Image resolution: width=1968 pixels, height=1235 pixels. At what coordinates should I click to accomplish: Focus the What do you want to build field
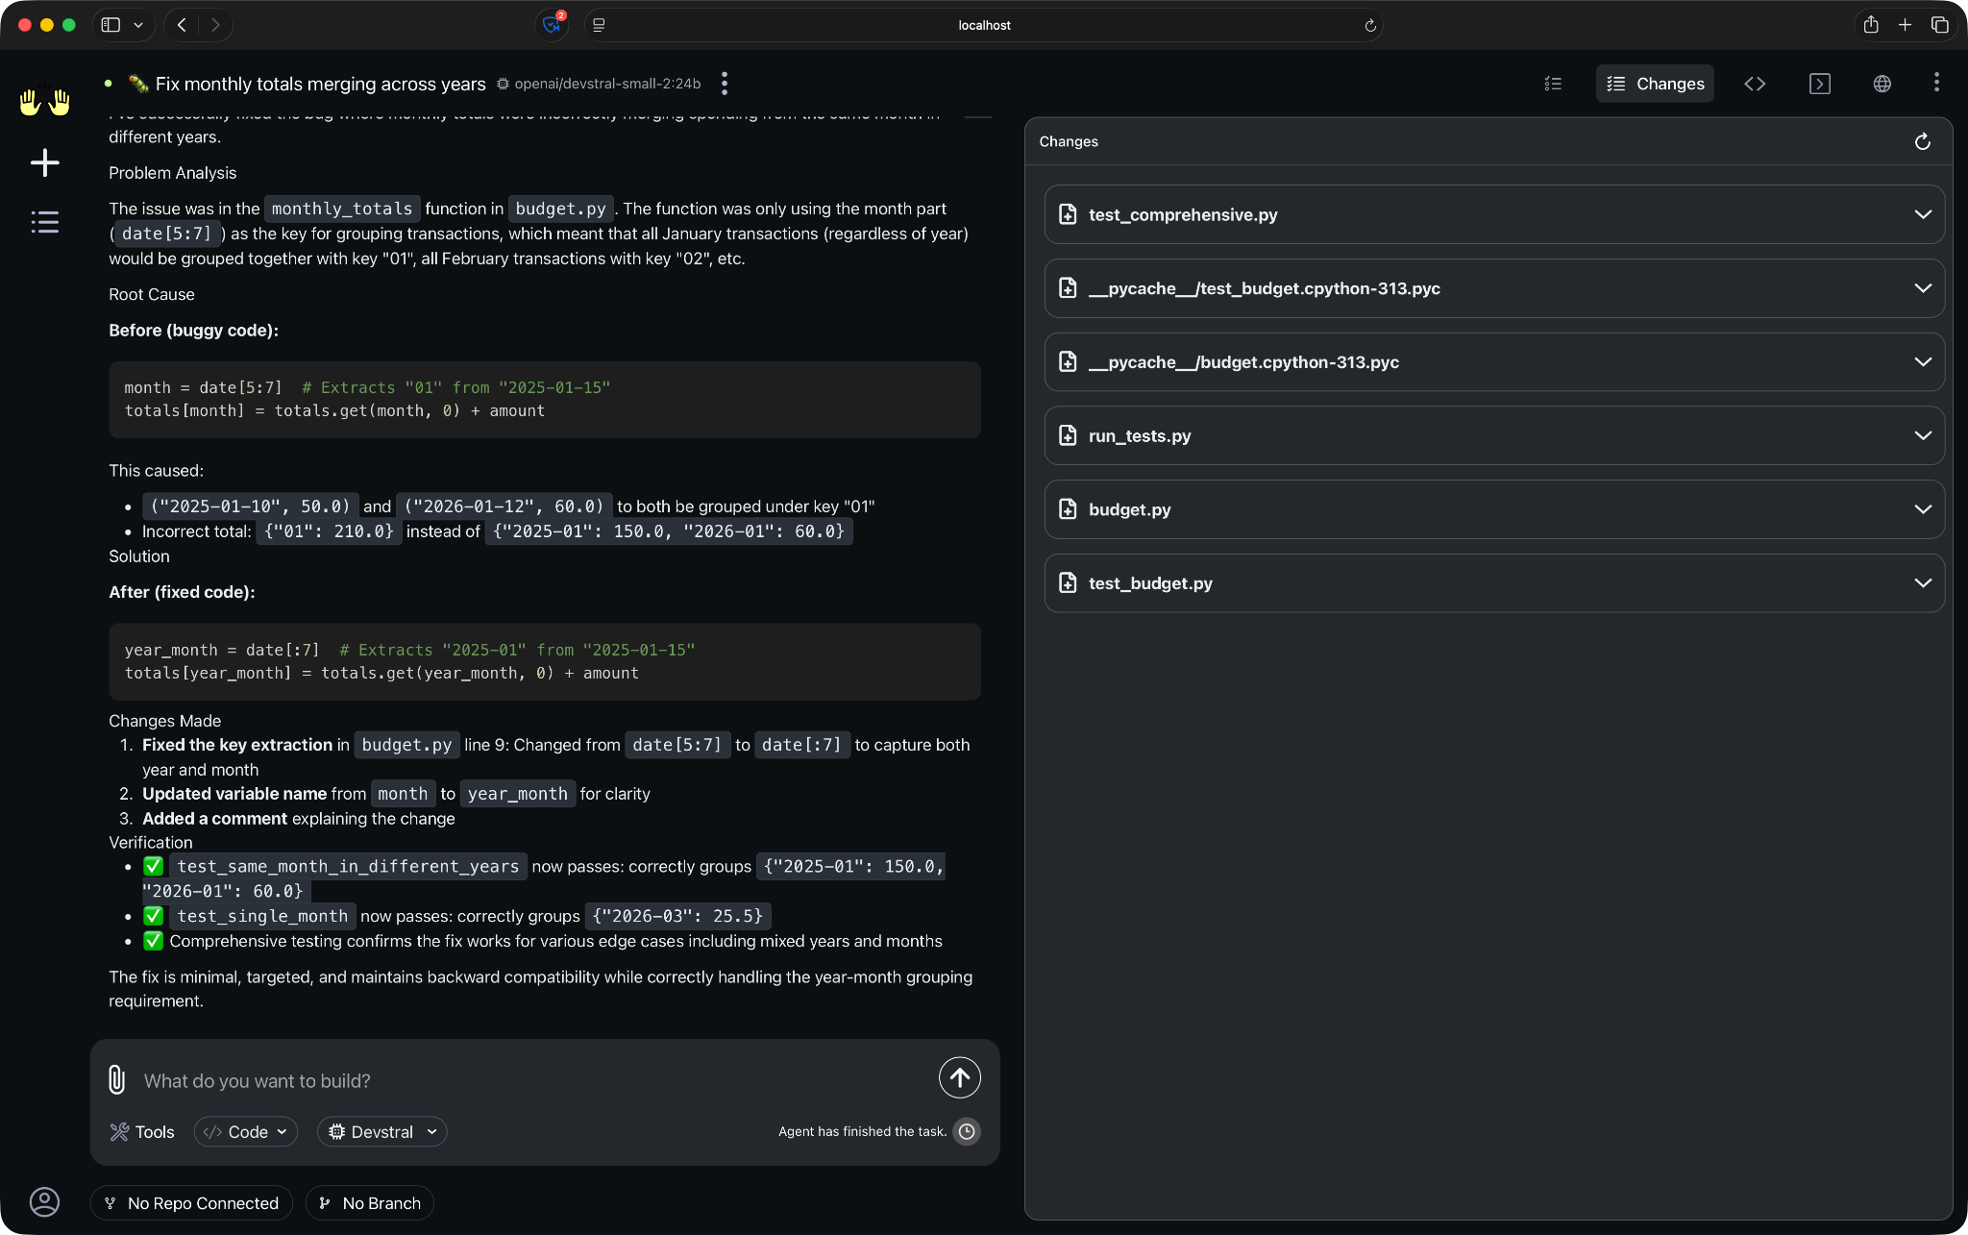[x=533, y=1080]
